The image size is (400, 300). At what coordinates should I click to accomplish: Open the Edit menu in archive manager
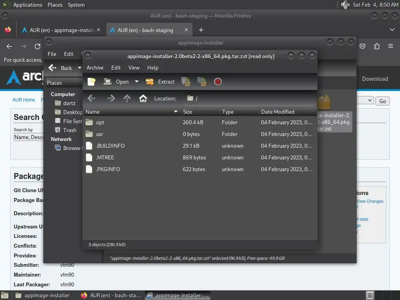coord(116,68)
